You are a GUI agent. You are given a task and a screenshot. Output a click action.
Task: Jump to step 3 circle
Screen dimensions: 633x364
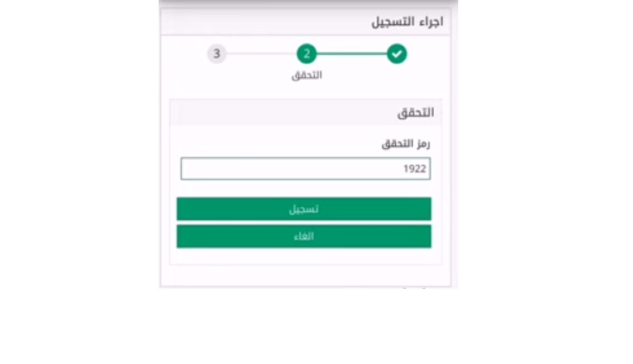point(217,53)
